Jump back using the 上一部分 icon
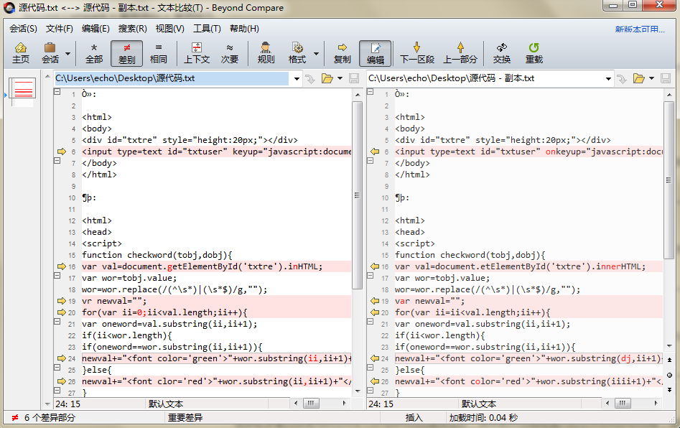Screen dimensions: 680x428 [459, 52]
